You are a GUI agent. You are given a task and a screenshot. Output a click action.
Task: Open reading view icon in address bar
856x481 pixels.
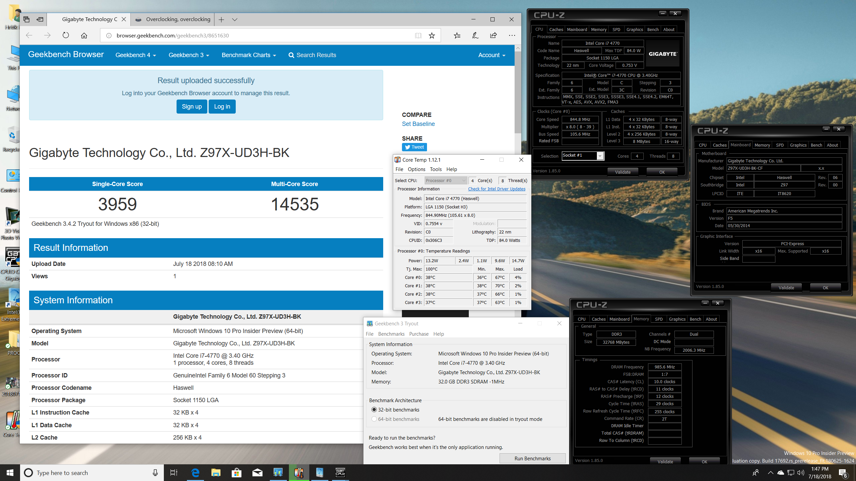418,35
